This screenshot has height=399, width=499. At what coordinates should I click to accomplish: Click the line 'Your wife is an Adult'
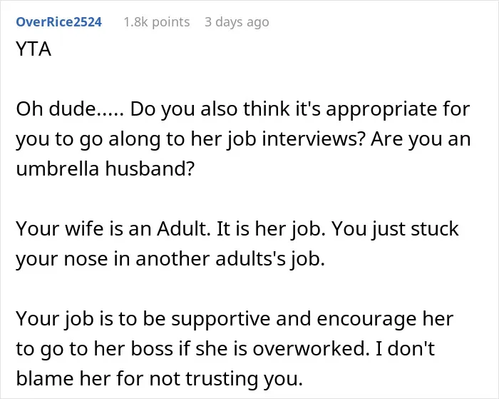point(237,229)
